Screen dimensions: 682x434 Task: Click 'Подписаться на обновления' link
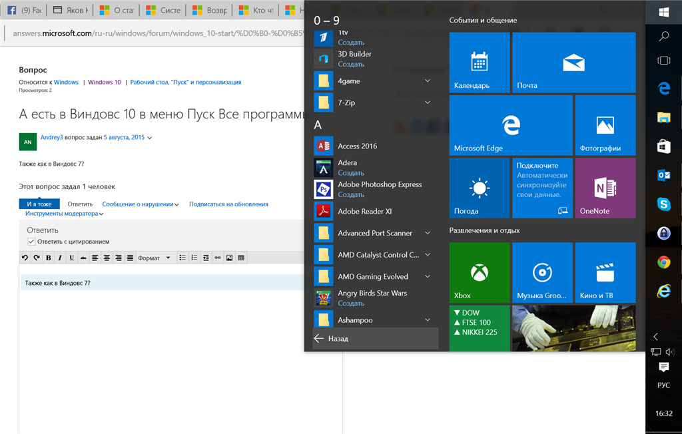tap(228, 204)
